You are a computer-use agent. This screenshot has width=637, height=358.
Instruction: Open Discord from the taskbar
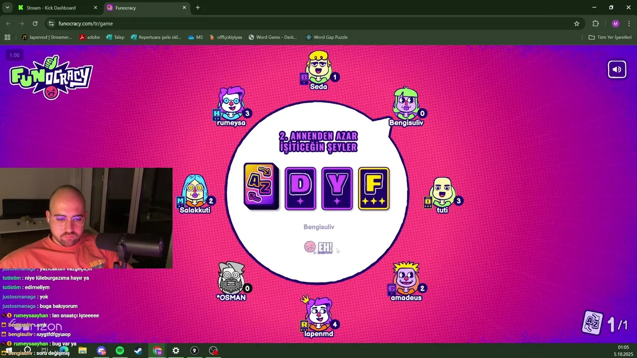coord(102,351)
